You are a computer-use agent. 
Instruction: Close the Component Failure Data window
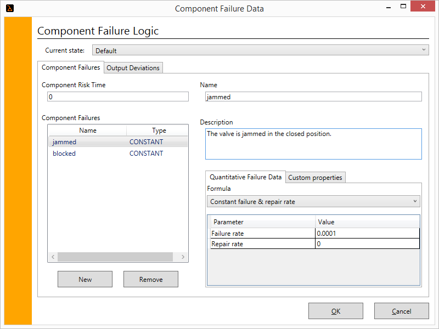click(423, 6)
